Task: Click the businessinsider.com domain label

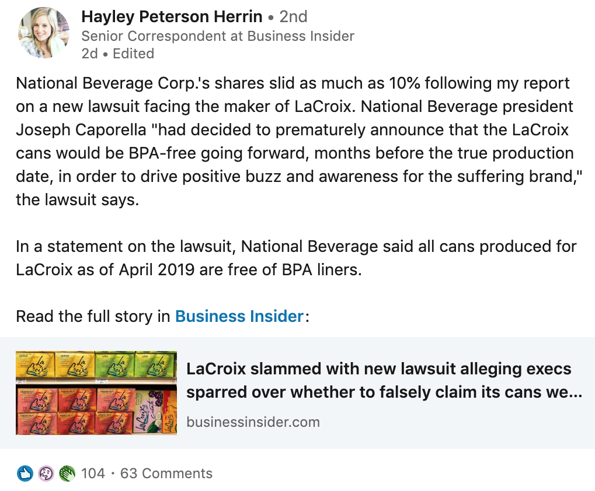Action: point(253,422)
